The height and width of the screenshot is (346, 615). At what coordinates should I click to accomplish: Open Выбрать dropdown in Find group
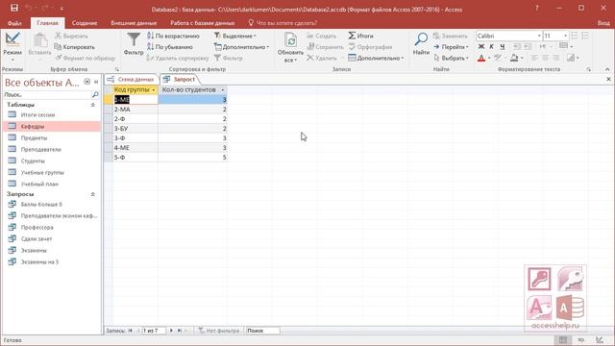click(451, 58)
